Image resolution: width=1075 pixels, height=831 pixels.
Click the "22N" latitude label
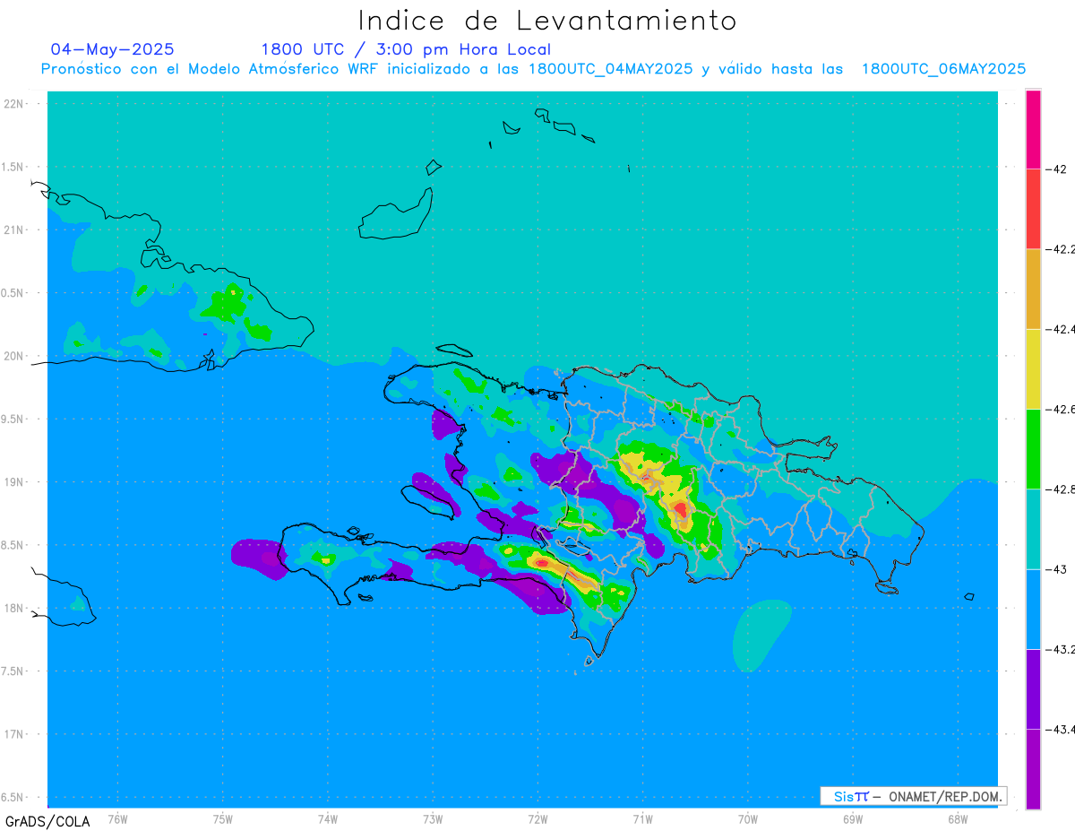[x=13, y=103]
